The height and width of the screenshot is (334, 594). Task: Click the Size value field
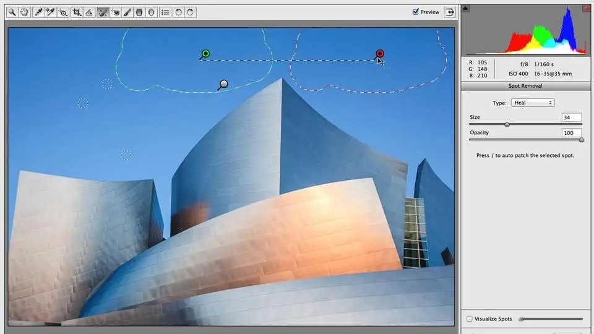tap(571, 118)
